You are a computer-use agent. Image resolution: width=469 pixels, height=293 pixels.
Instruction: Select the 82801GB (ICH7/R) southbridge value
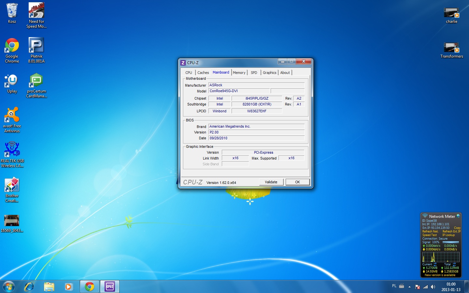click(x=257, y=104)
